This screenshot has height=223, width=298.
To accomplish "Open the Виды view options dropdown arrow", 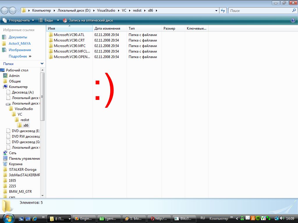I will coord(58,20).
